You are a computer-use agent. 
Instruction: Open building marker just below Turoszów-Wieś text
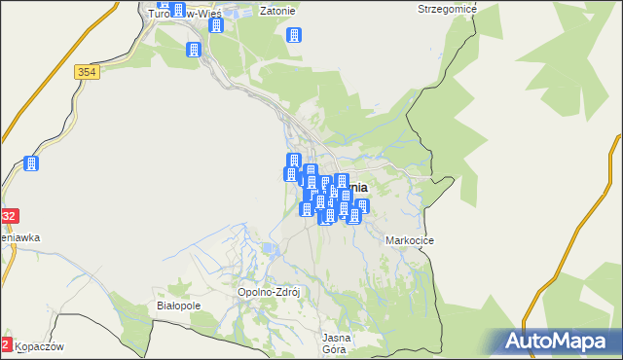click(x=216, y=25)
